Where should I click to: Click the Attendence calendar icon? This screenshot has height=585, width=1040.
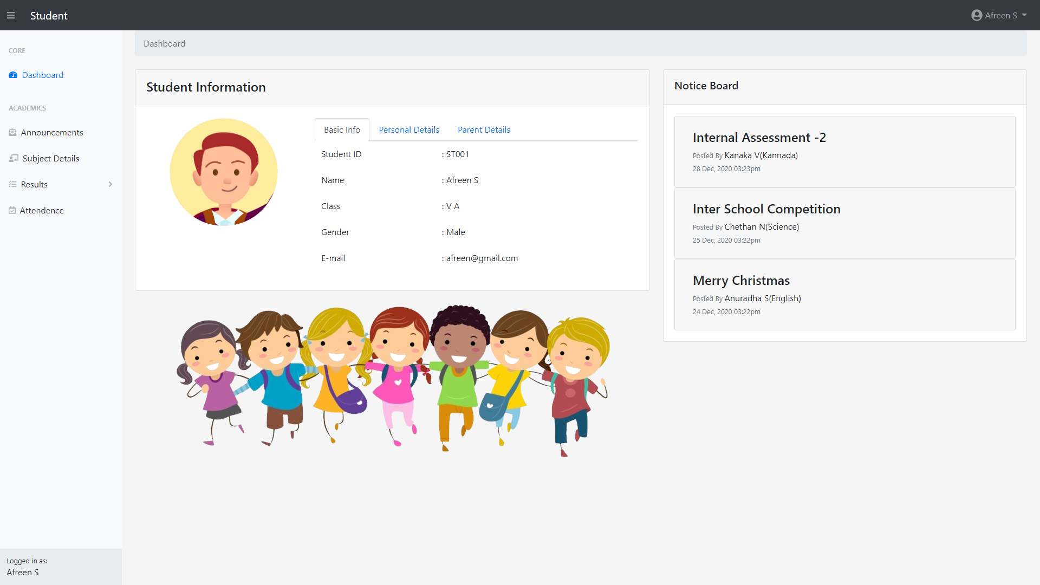[x=12, y=211]
